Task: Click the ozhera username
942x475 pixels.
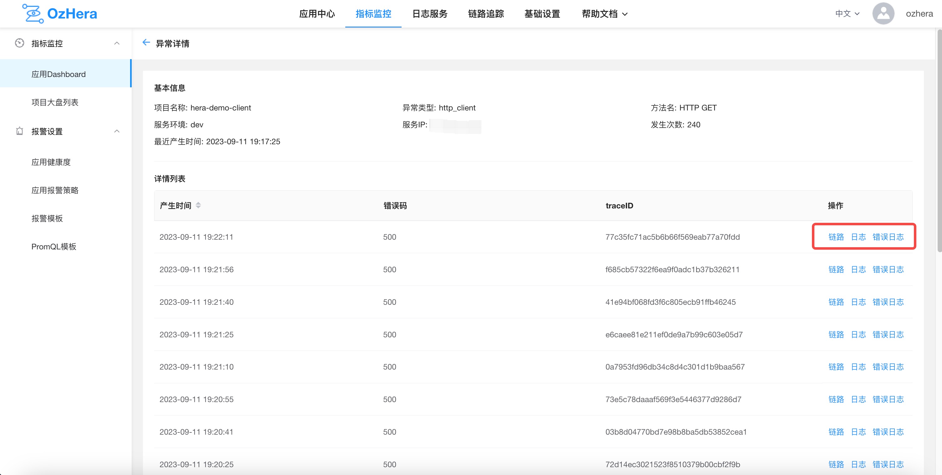Action: pyautogui.click(x=919, y=13)
